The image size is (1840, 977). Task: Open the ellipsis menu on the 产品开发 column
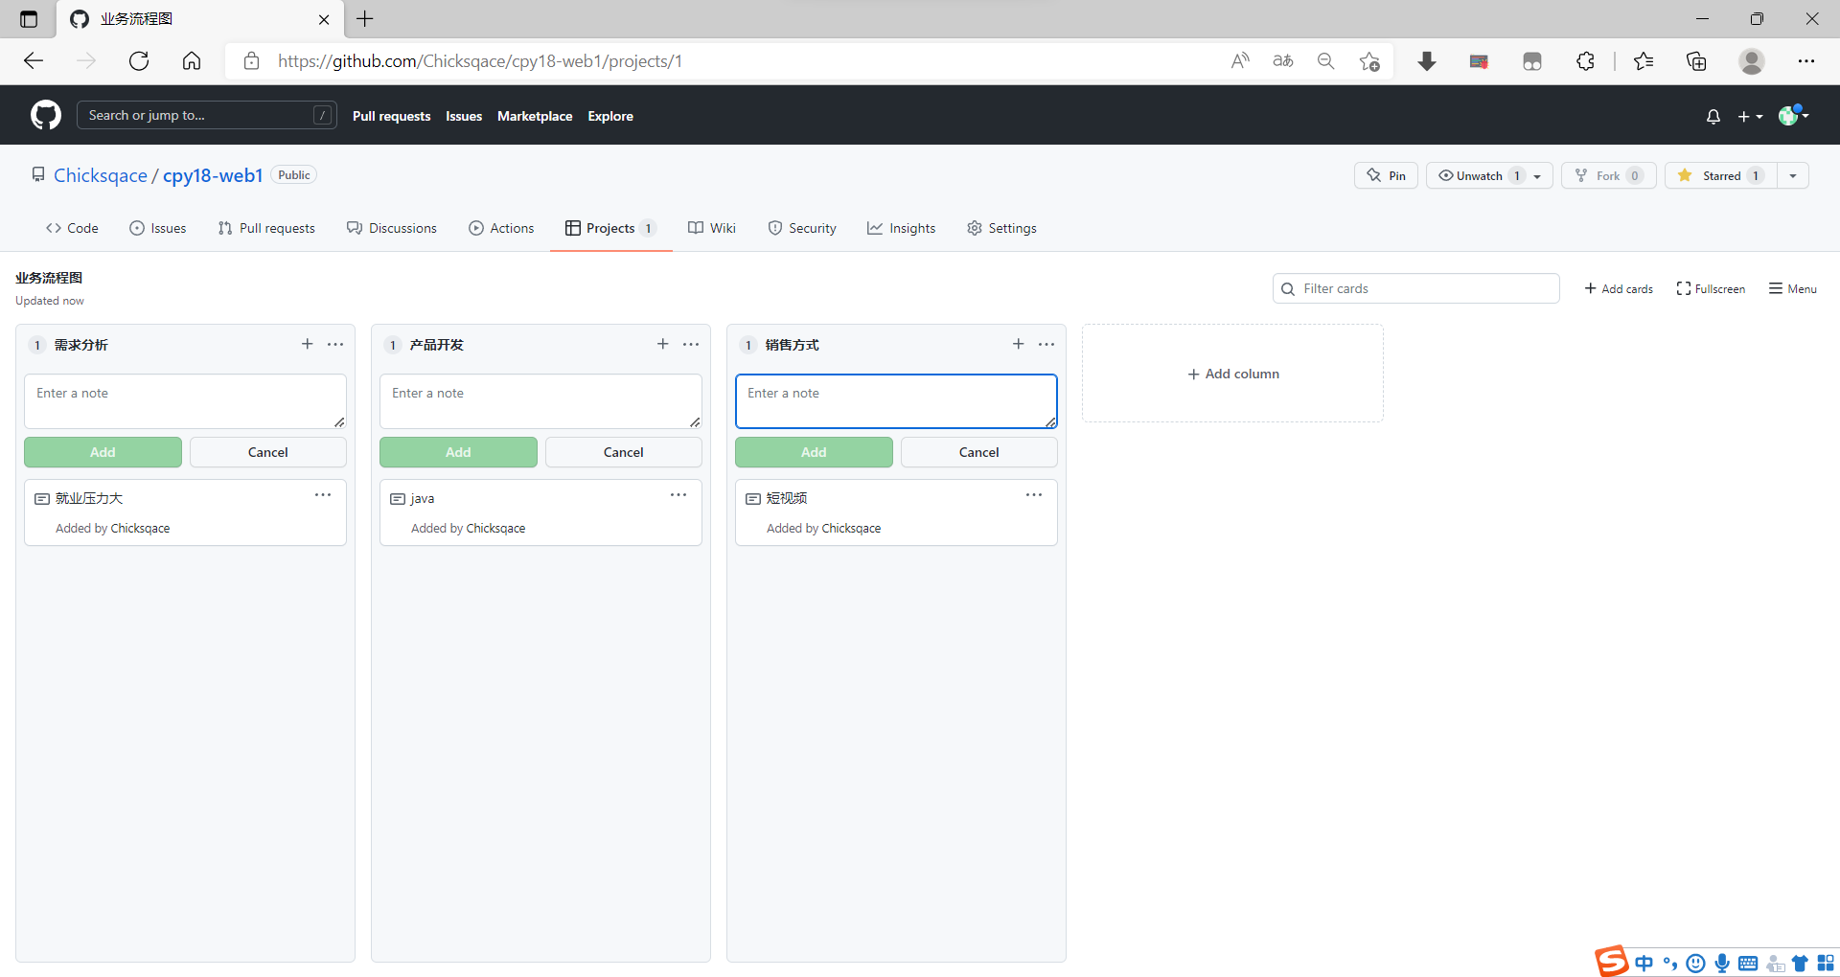coord(691,344)
